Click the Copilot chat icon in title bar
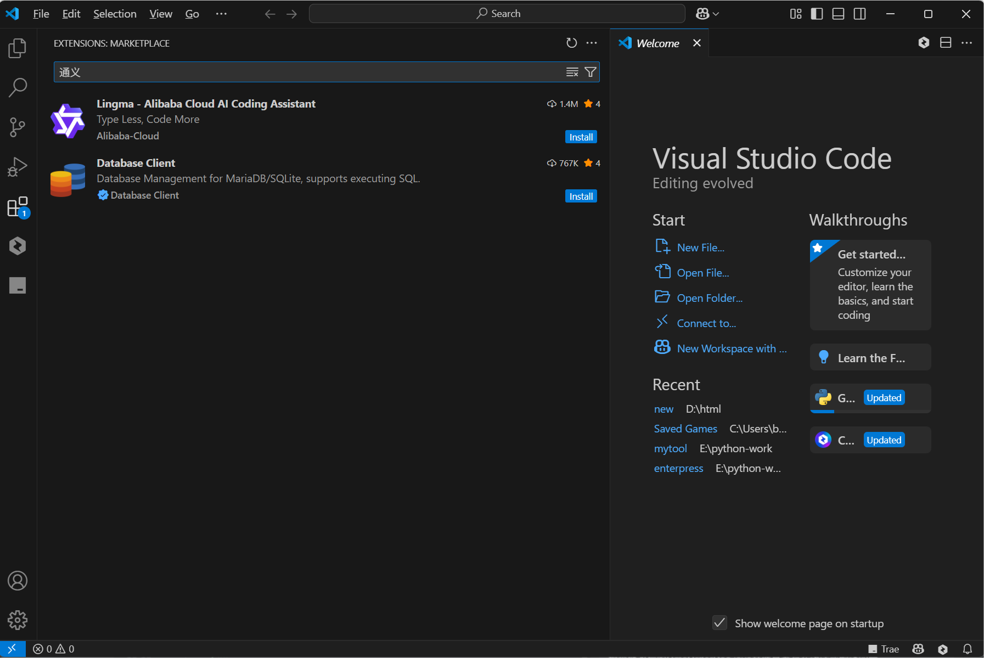Screen dimensions: 984x658 click(x=702, y=14)
